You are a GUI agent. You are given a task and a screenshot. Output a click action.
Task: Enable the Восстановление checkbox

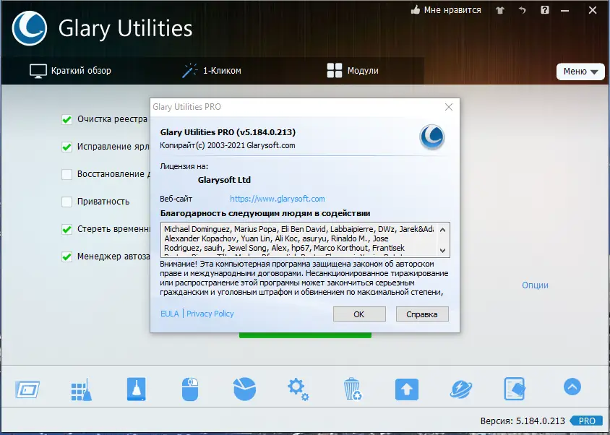tap(66, 174)
